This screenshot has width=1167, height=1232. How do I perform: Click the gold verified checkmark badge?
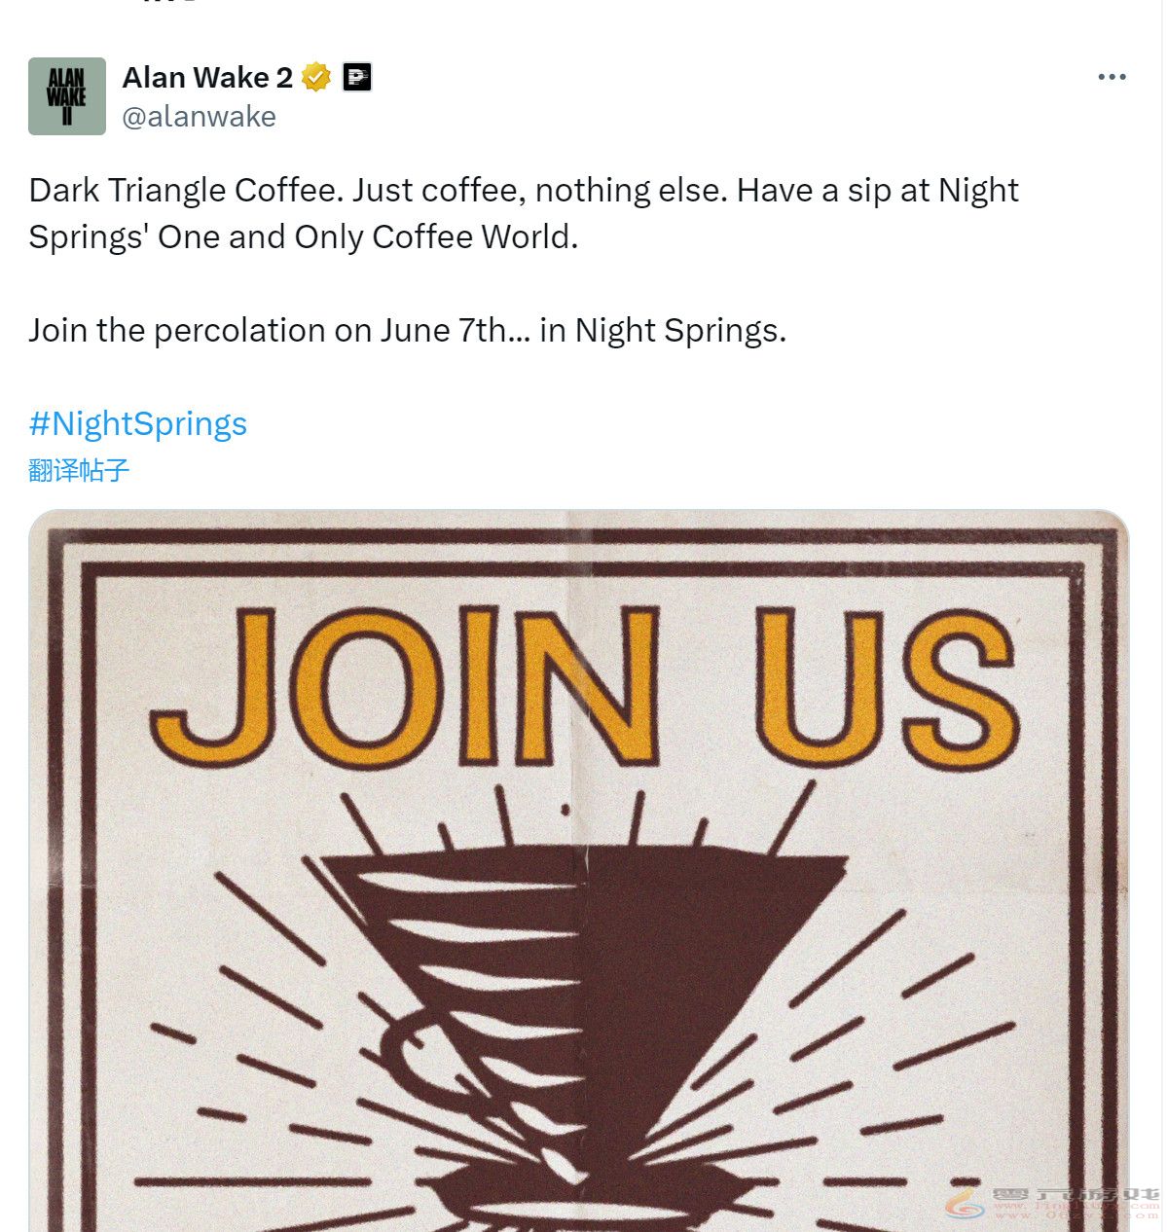click(x=316, y=77)
